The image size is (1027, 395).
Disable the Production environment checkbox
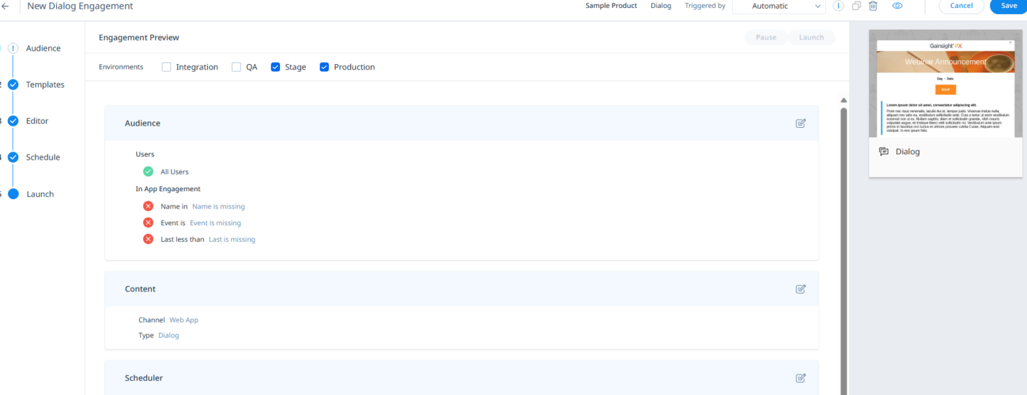click(x=324, y=67)
